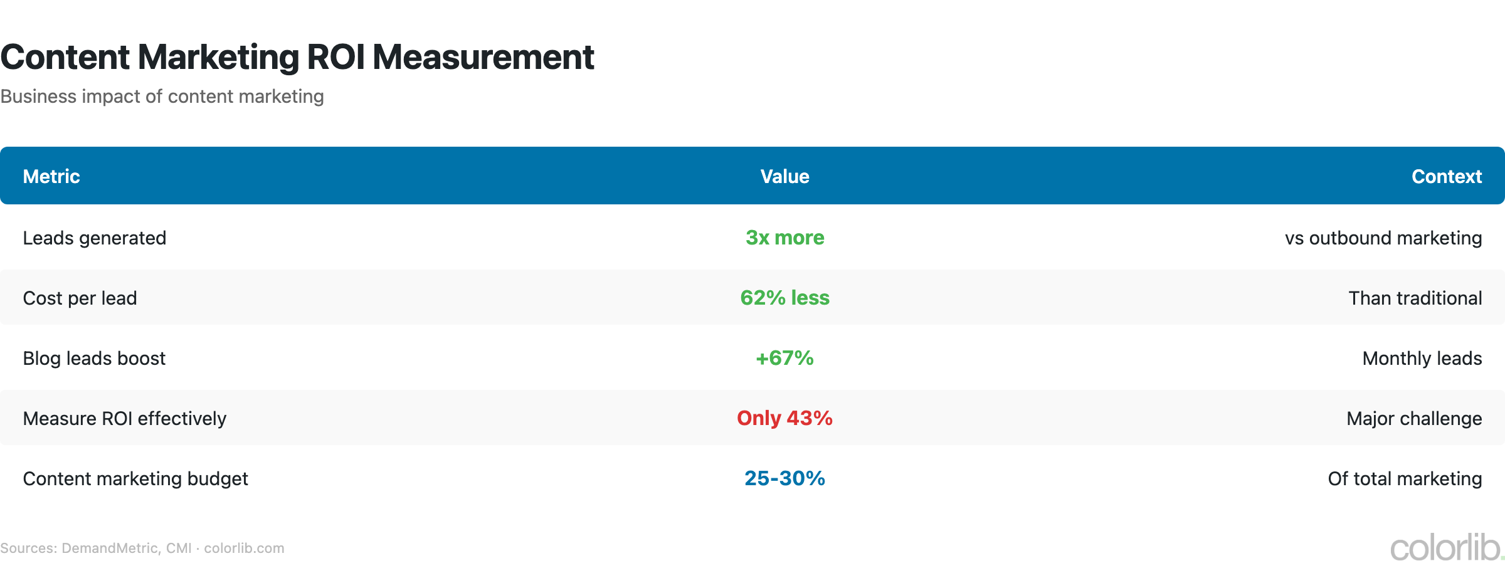
Task: Click the subtitle about business impact
Action: pyautogui.click(x=162, y=97)
